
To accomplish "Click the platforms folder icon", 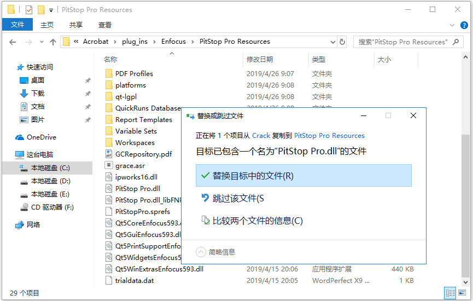I will point(109,85).
